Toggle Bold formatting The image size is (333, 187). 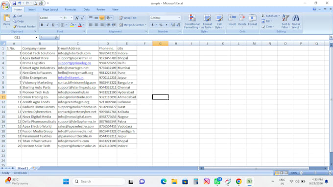tap(42, 25)
